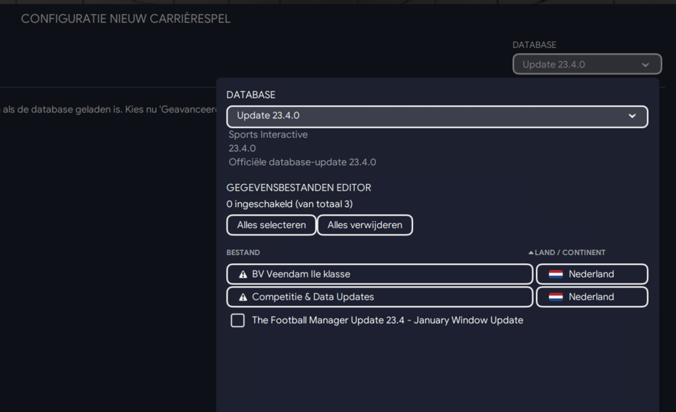Click the Gegevensbestanden Editor heading
This screenshot has width=676, height=412.
299,187
